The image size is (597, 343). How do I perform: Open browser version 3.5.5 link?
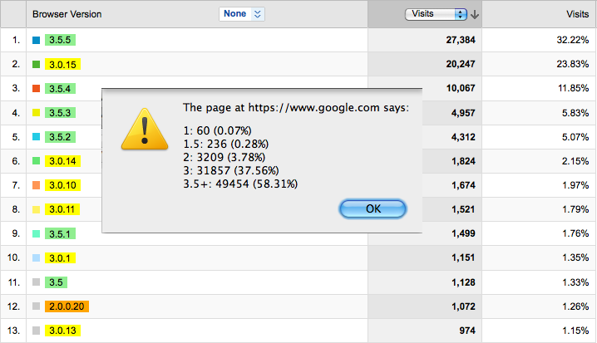60,40
